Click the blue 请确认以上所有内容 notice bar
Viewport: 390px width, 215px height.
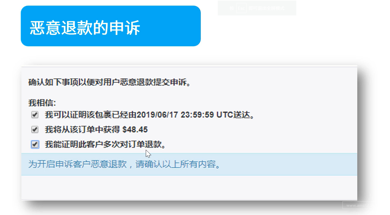(x=189, y=164)
